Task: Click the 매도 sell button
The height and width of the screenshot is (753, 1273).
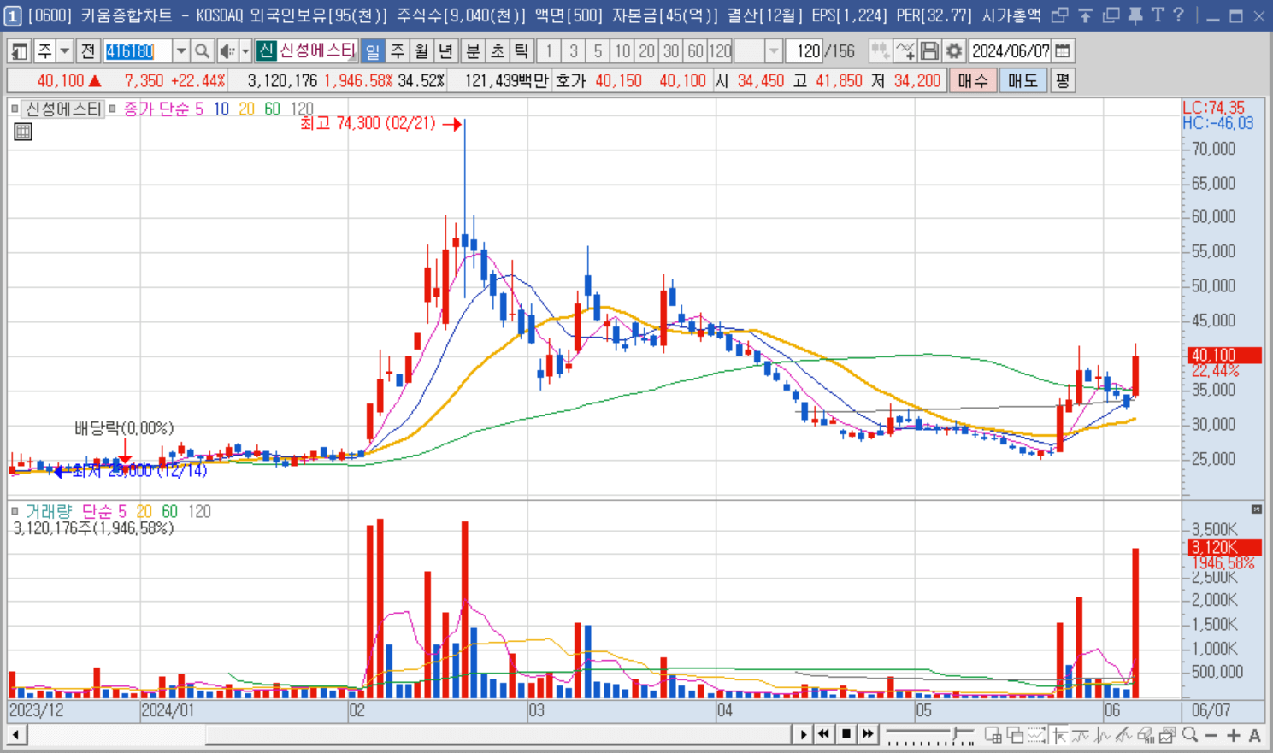Action: coord(1023,81)
